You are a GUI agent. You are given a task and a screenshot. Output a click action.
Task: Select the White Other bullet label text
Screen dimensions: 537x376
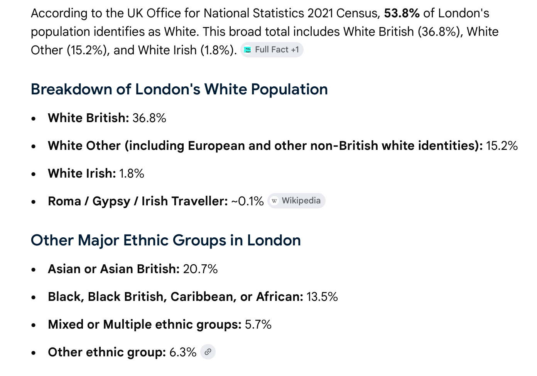[265, 146]
